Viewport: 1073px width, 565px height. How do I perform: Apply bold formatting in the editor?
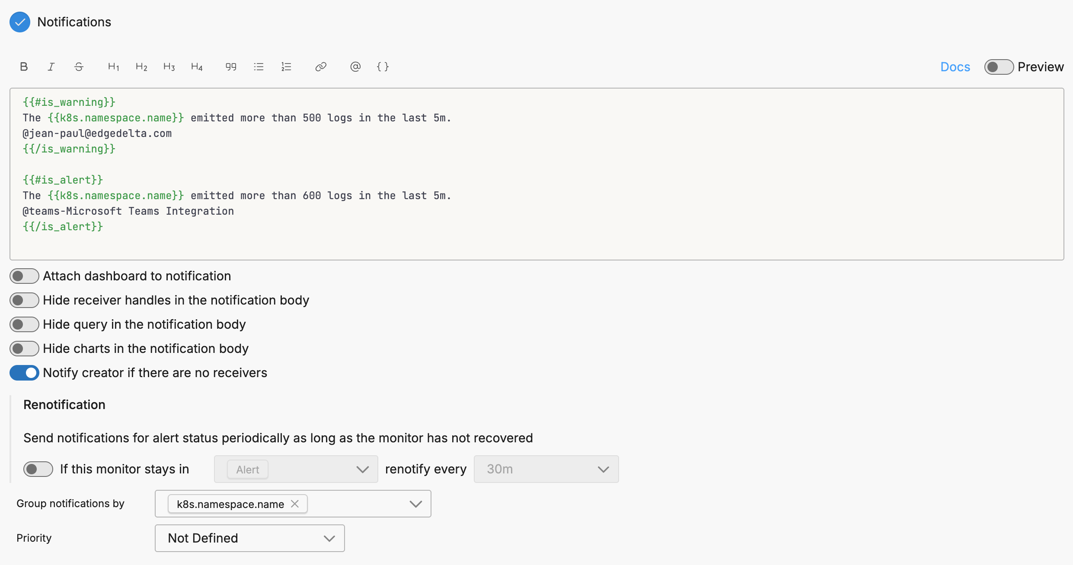point(24,67)
